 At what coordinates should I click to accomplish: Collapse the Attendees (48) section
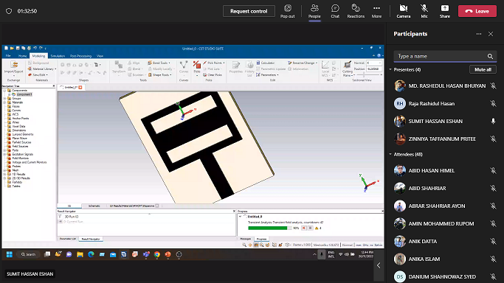[x=390, y=154]
